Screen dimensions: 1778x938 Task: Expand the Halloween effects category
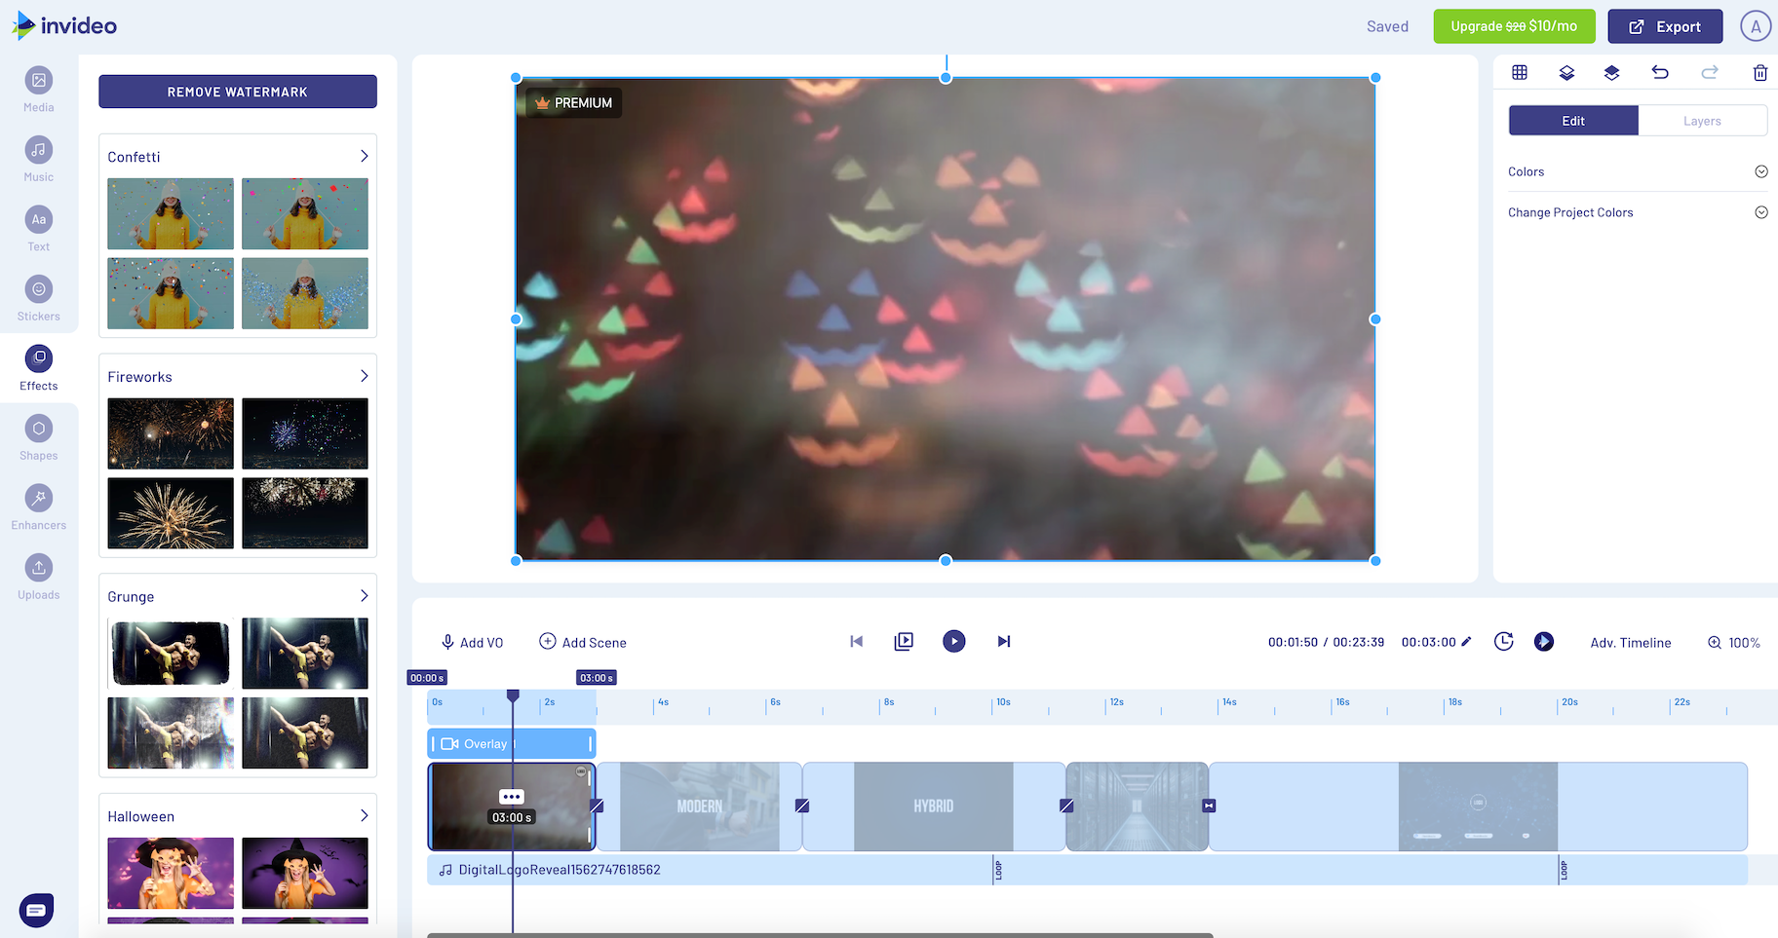(x=363, y=816)
